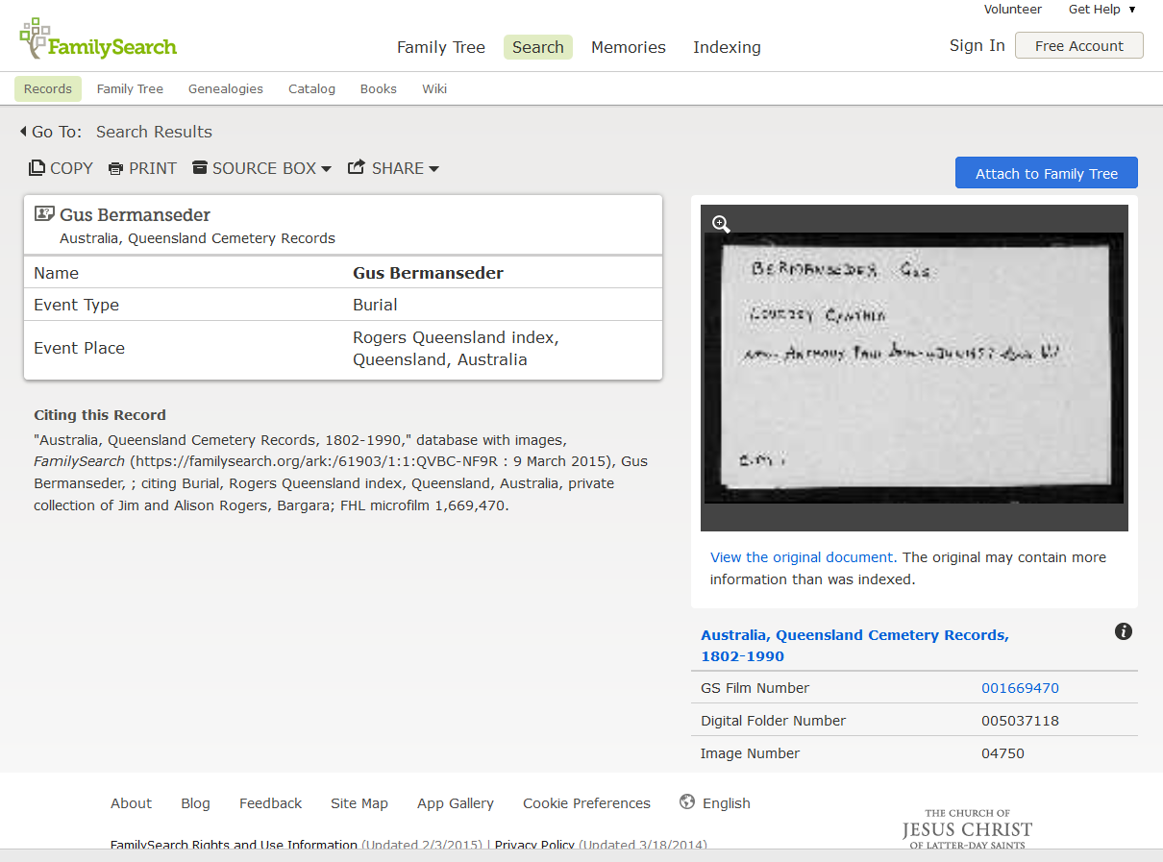Screen dimensions: 1163x862
Task: Click the Feedback footer link
Action: tap(270, 803)
